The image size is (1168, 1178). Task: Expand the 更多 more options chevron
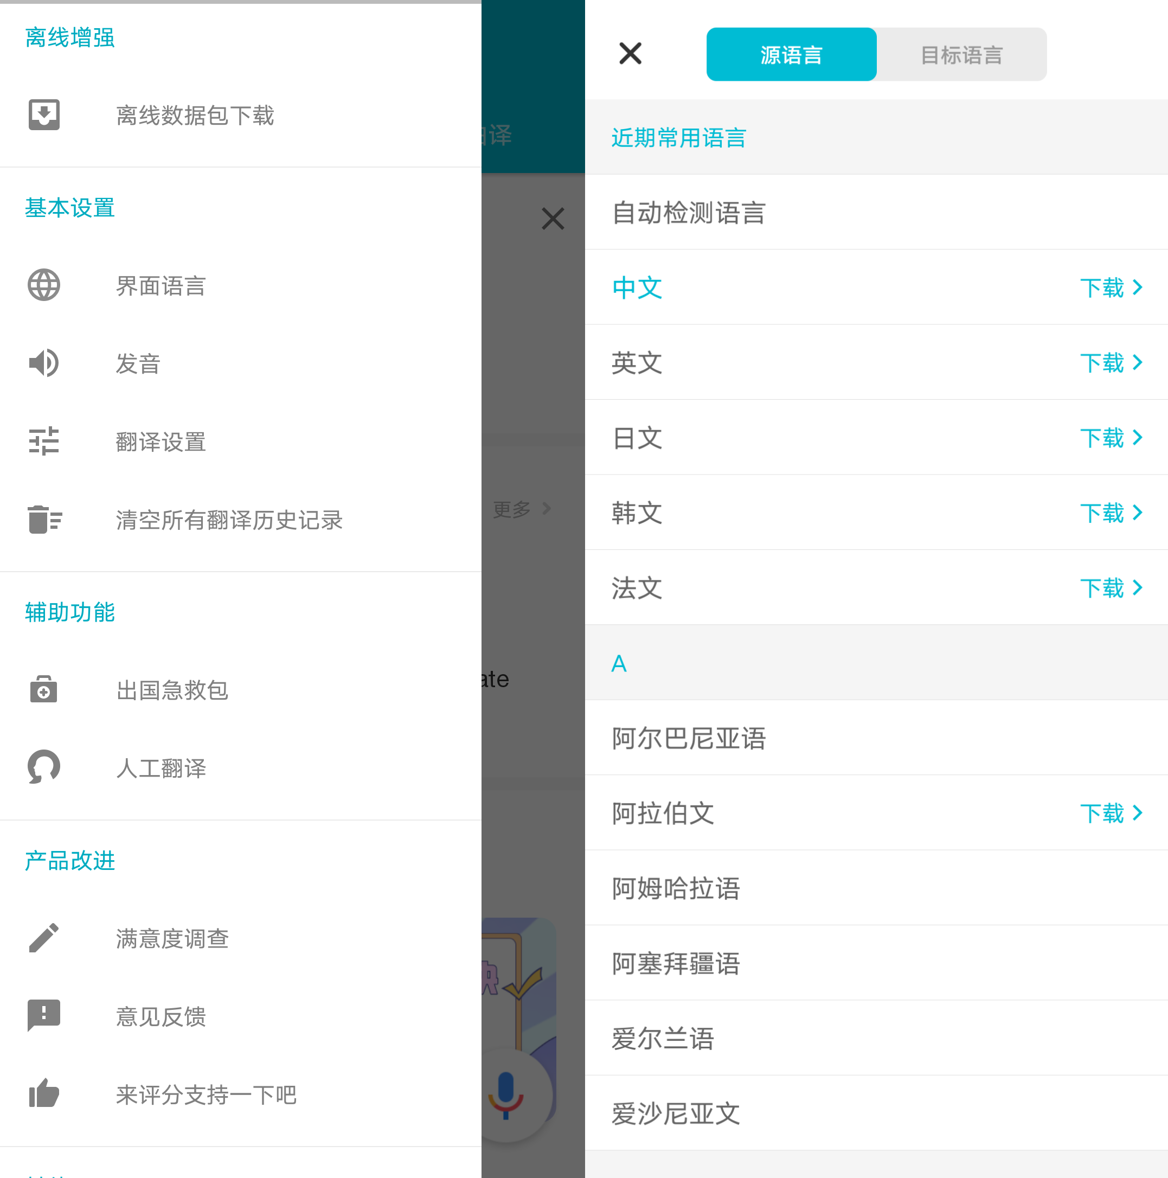point(547,510)
